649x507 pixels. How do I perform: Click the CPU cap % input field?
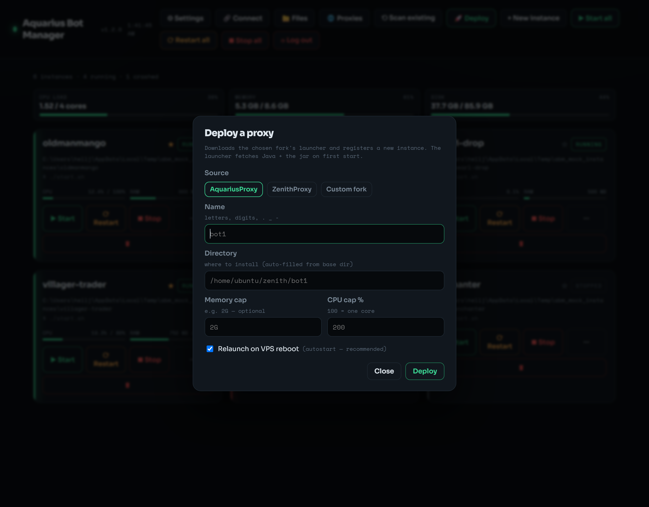[385, 327]
